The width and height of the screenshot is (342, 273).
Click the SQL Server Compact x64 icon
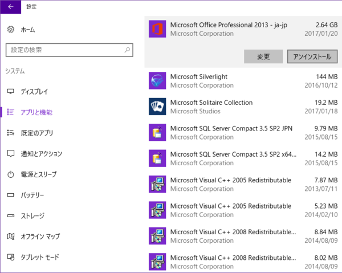tap(157, 158)
